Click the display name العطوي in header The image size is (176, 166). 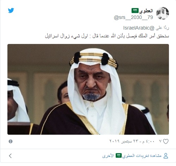point(146,11)
